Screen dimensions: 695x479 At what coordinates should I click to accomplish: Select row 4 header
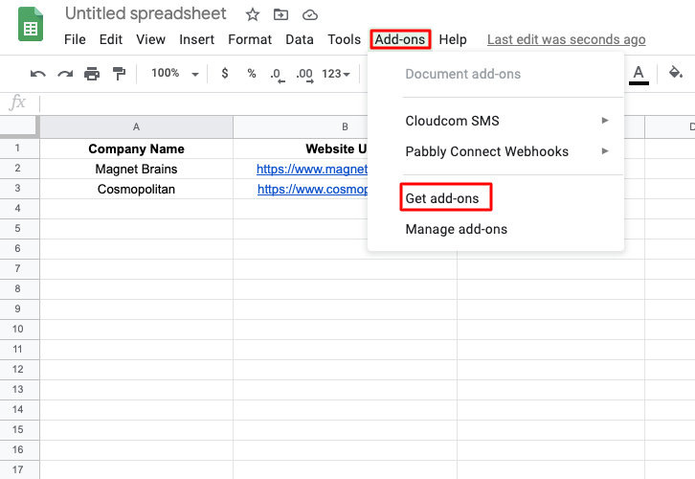tap(18, 209)
